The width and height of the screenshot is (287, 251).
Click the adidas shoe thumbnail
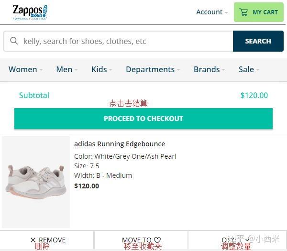click(36, 182)
